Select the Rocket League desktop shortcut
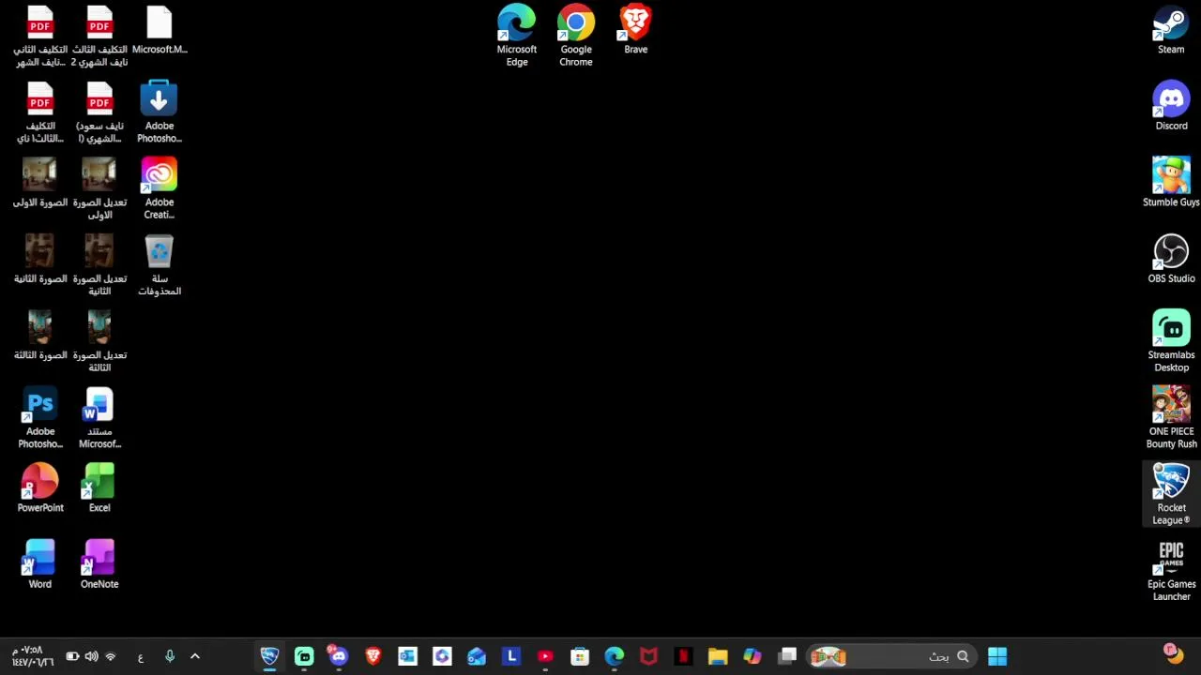This screenshot has width=1201, height=675. pyautogui.click(x=1171, y=494)
